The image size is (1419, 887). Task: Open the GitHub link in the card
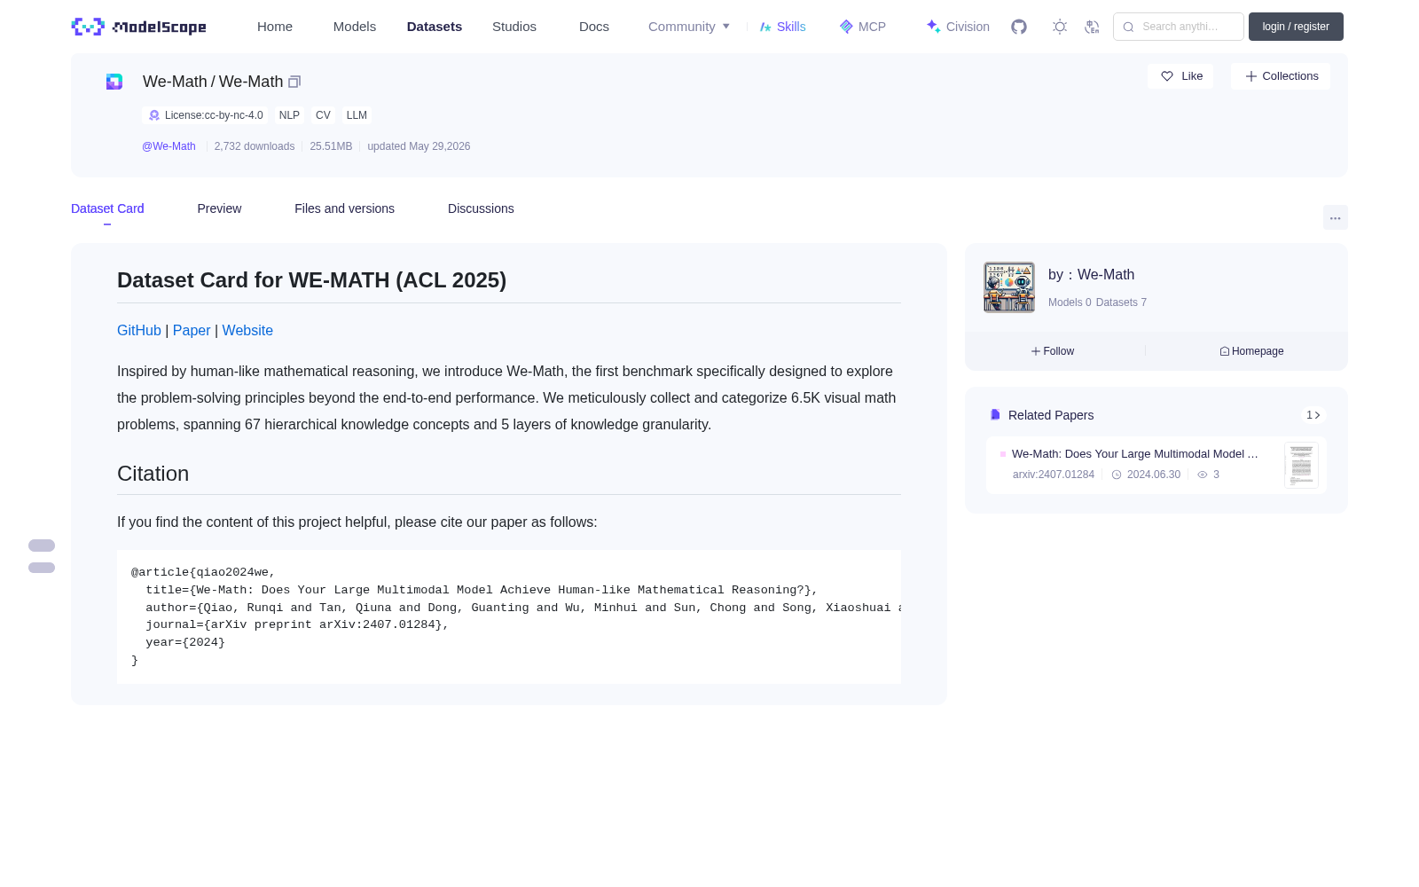(x=139, y=330)
